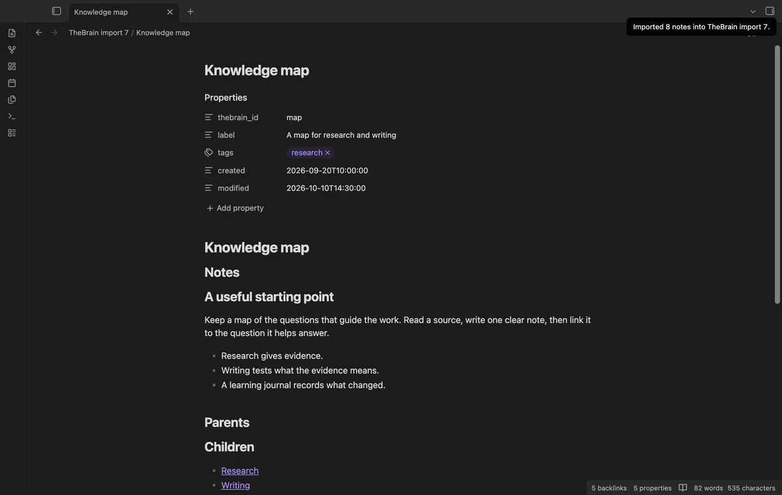Screen dimensions: 782x495
Task: Open the Research link under Children
Action: [x=240, y=471]
